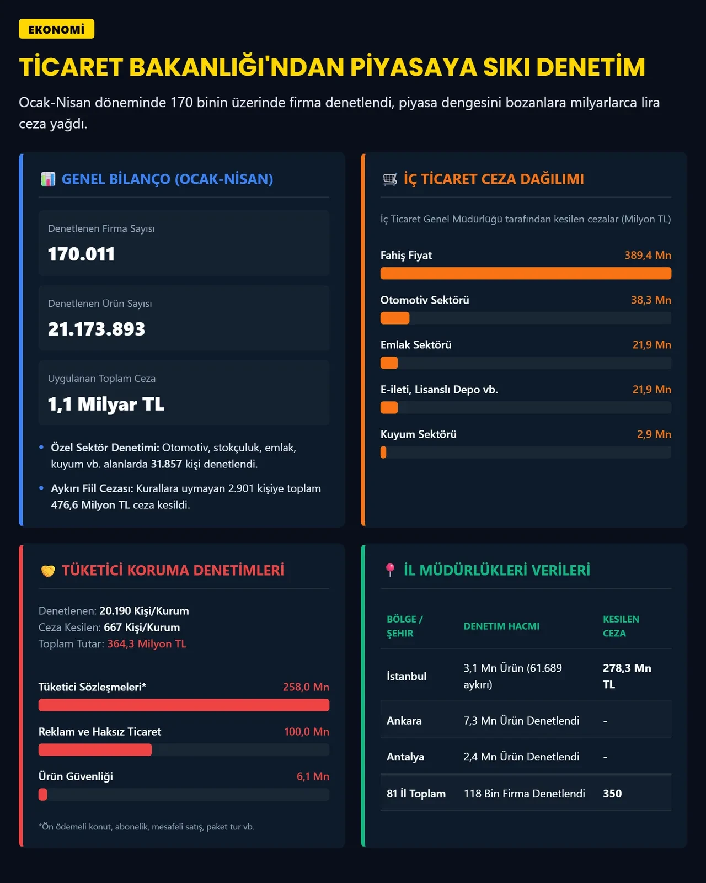Open the Uygulanan Toplam Ceza card

click(184, 393)
